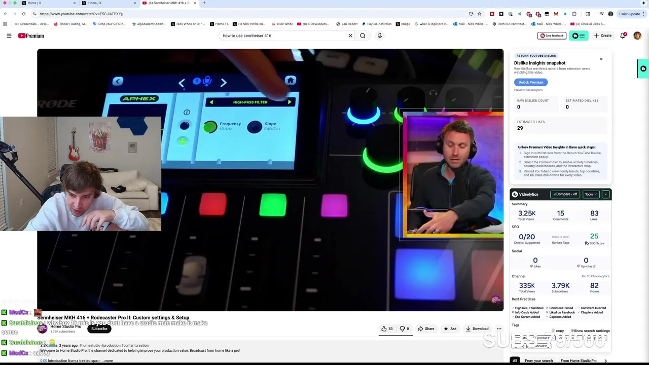Subscribe to Home Studio Pro
The height and width of the screenshot is (365, 649).
(x=99, y=328)
